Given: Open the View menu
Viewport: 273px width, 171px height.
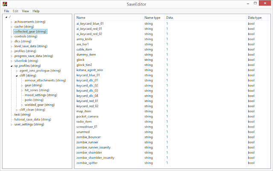Looking at the screenshot, I should click(x=26, y=11).
